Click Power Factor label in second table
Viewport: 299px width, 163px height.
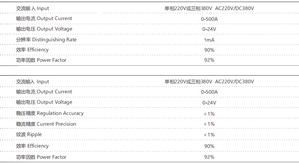pyautogui.click(x=41, y=157)
